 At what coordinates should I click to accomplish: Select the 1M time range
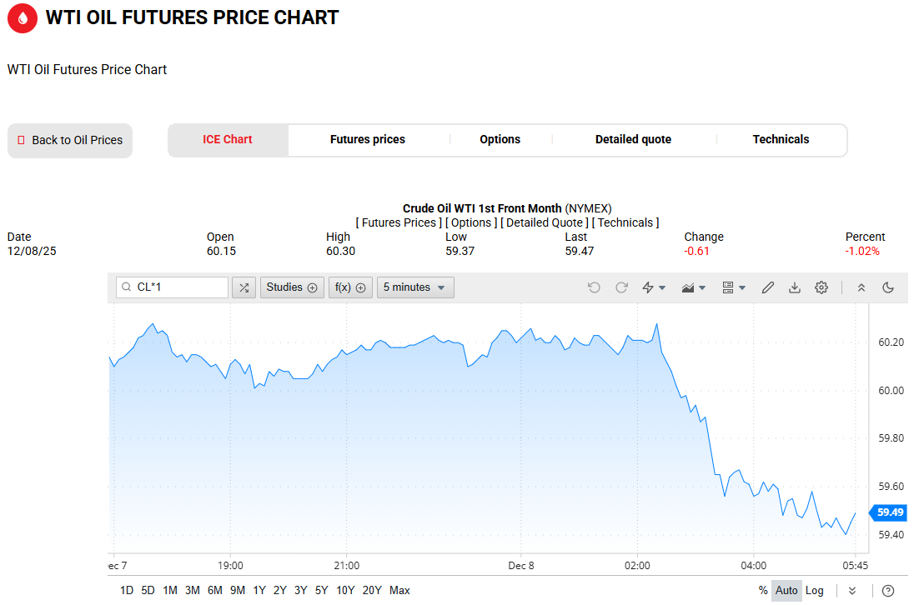pyautogui.click(x=170, y=591)
